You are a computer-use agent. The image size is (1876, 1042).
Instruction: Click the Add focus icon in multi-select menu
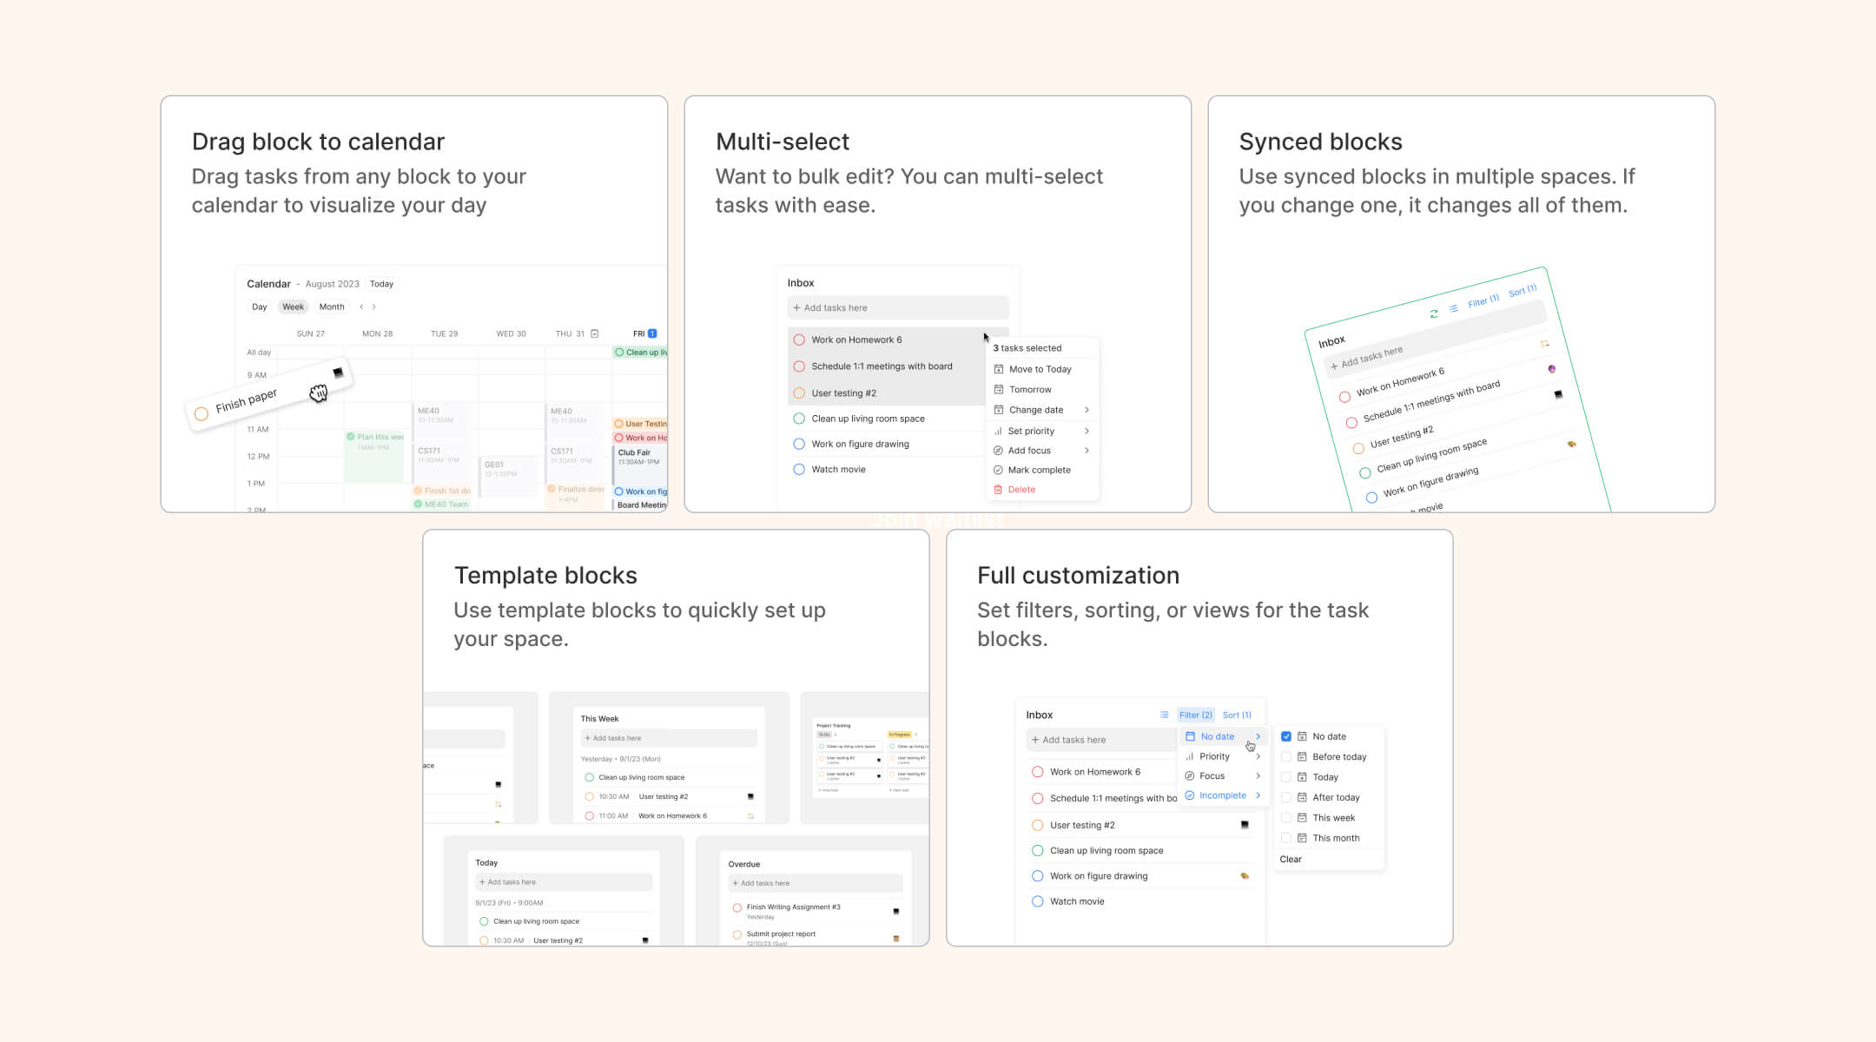click(1000, 449)
